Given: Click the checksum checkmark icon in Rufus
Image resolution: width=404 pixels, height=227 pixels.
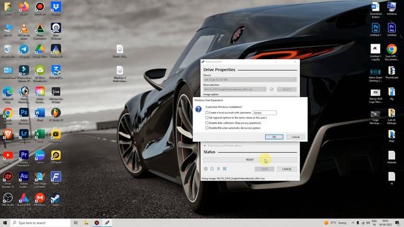Looking at the screenshot, I should pyautogui.click(x=271, y=90).
